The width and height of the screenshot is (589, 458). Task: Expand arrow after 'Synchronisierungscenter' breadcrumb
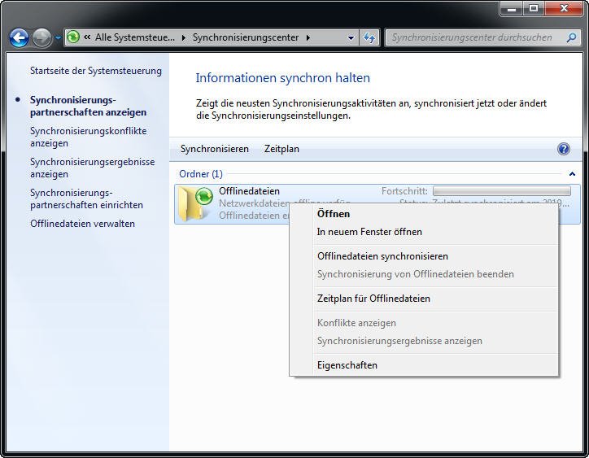tap(308, 37)
